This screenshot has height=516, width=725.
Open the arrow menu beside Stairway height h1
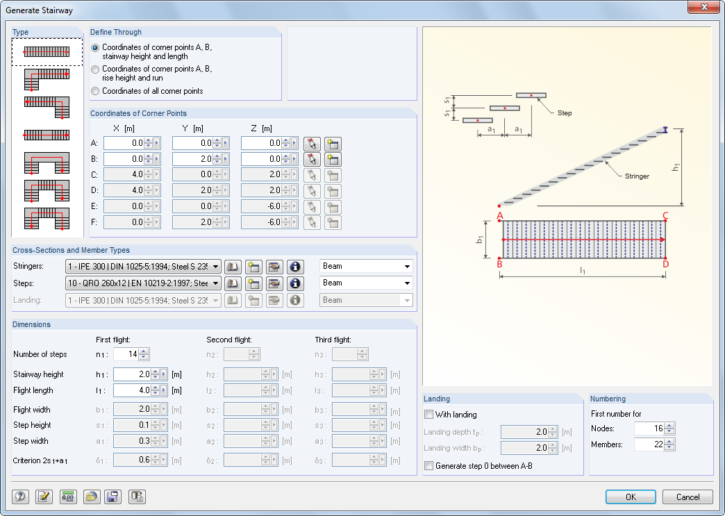pos(164,374)
